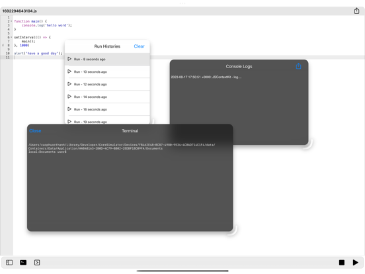Click the 'Terminal' panel title
Image resolution: width=365 pixels, height=274 pixels.
click(130, 131)
